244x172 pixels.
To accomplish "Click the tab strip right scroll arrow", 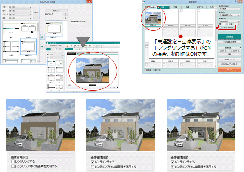I will (216, 7).
